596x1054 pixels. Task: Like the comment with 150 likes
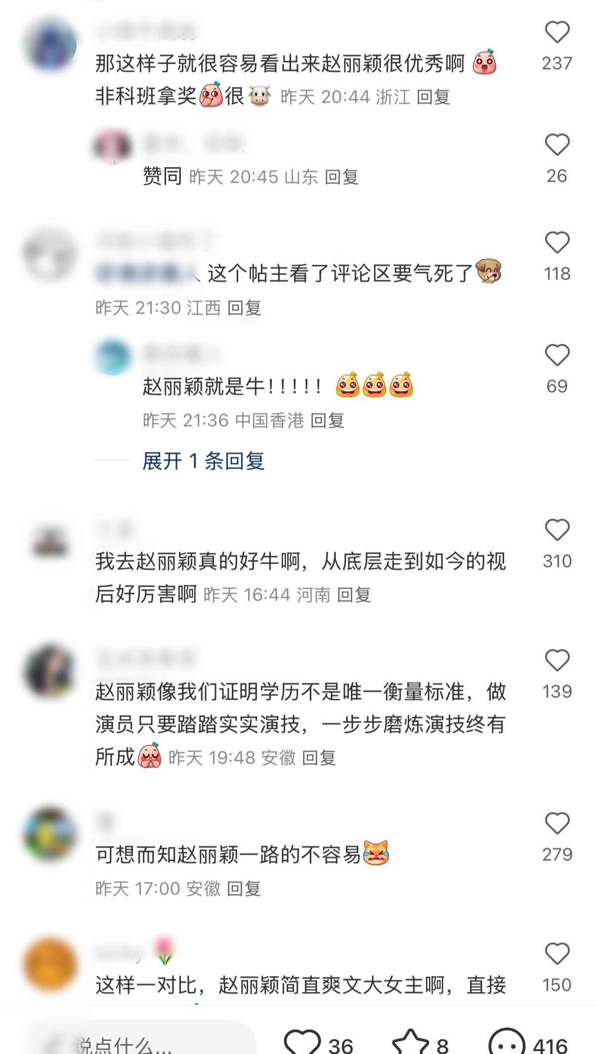coord(557,954)
